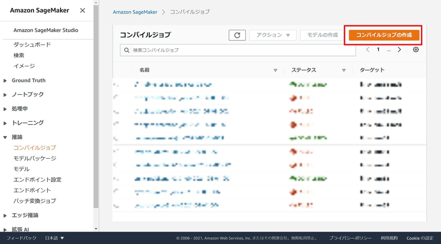
Task: Expand 処理中 section
Action: coord(5,109)
